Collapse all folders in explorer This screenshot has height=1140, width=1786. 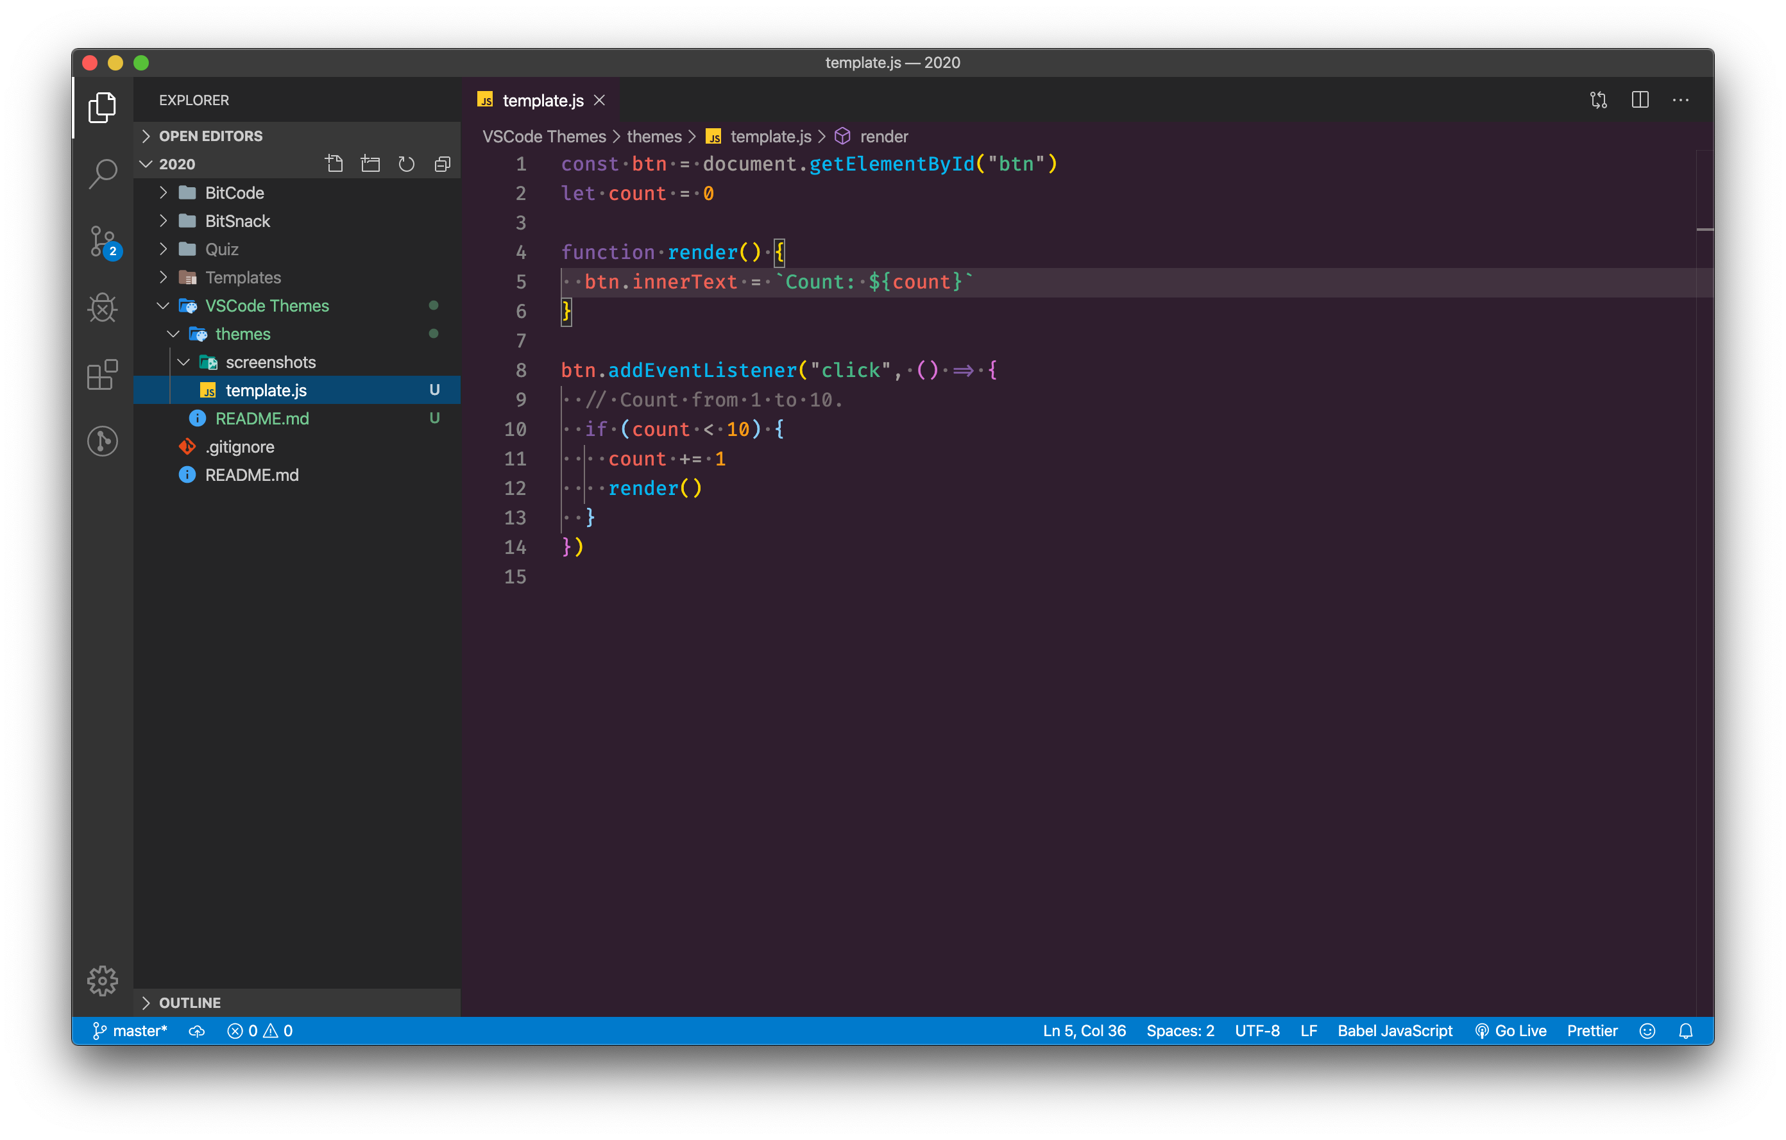[x=443, y=163]
